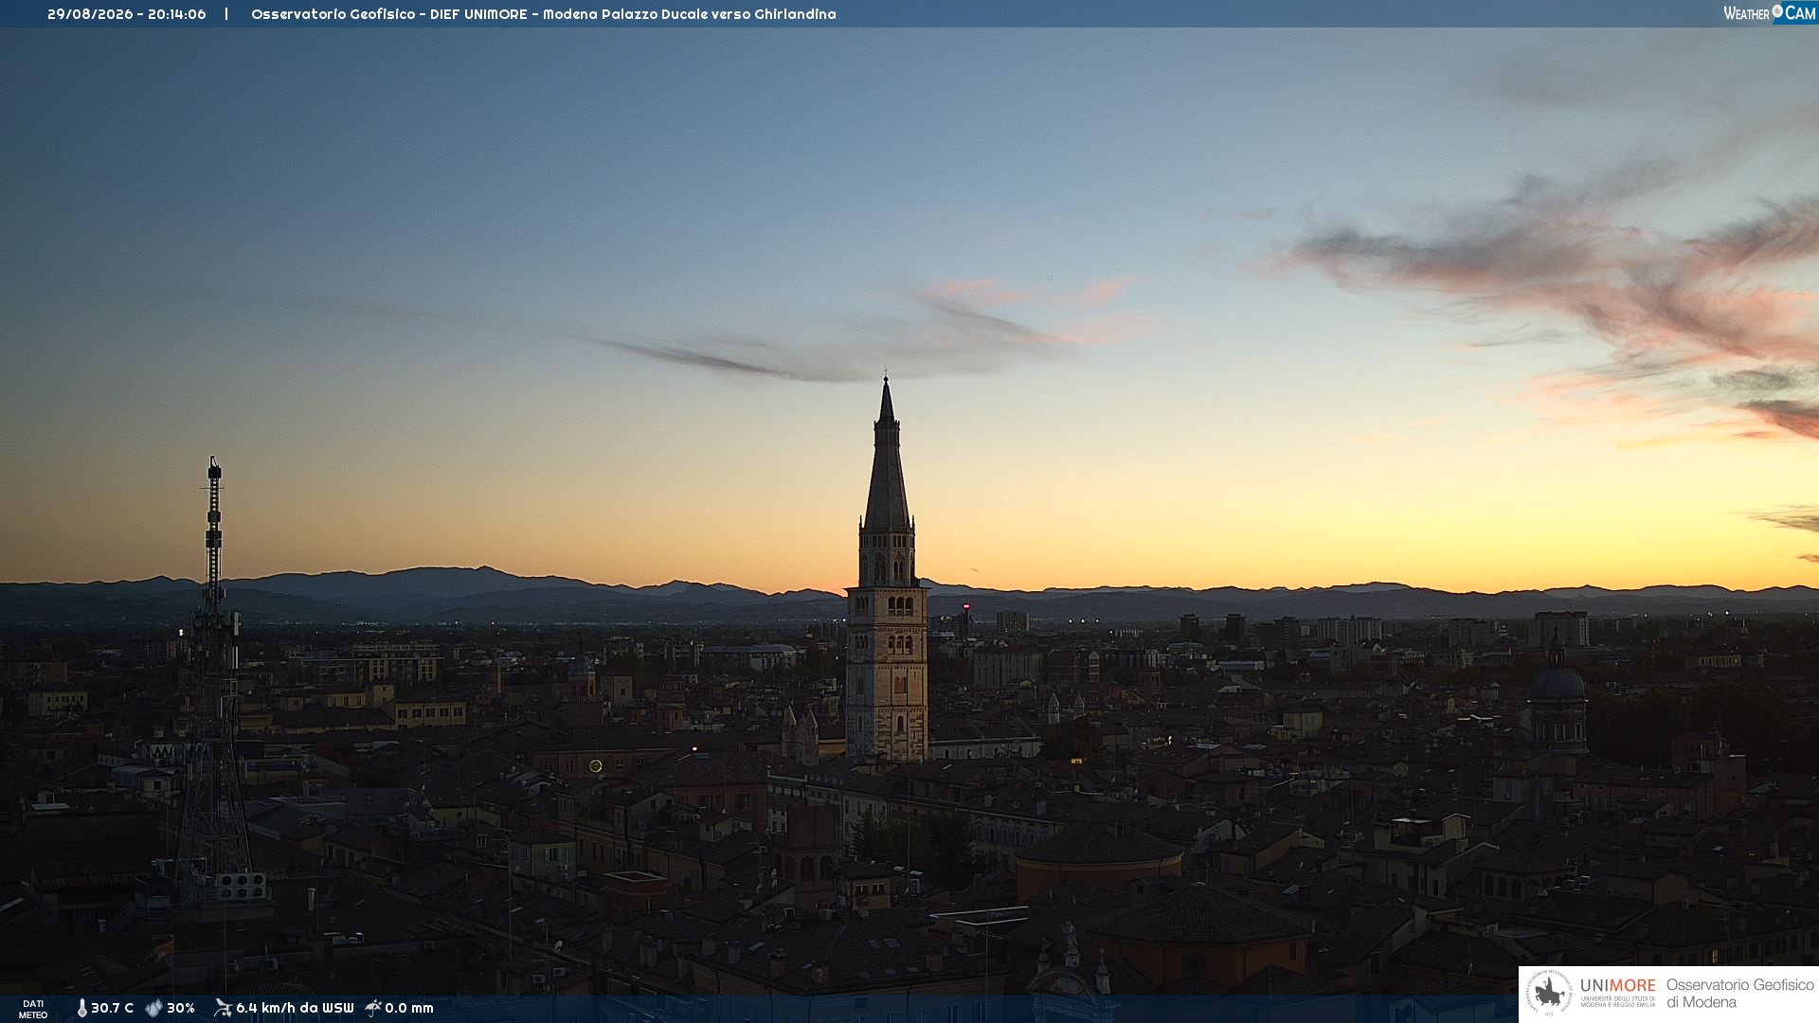The width and height of the screenshot is (1819, 1023).
Task: Click the Ghirlandina bell tower spire
Action: [x=887, y=455]
